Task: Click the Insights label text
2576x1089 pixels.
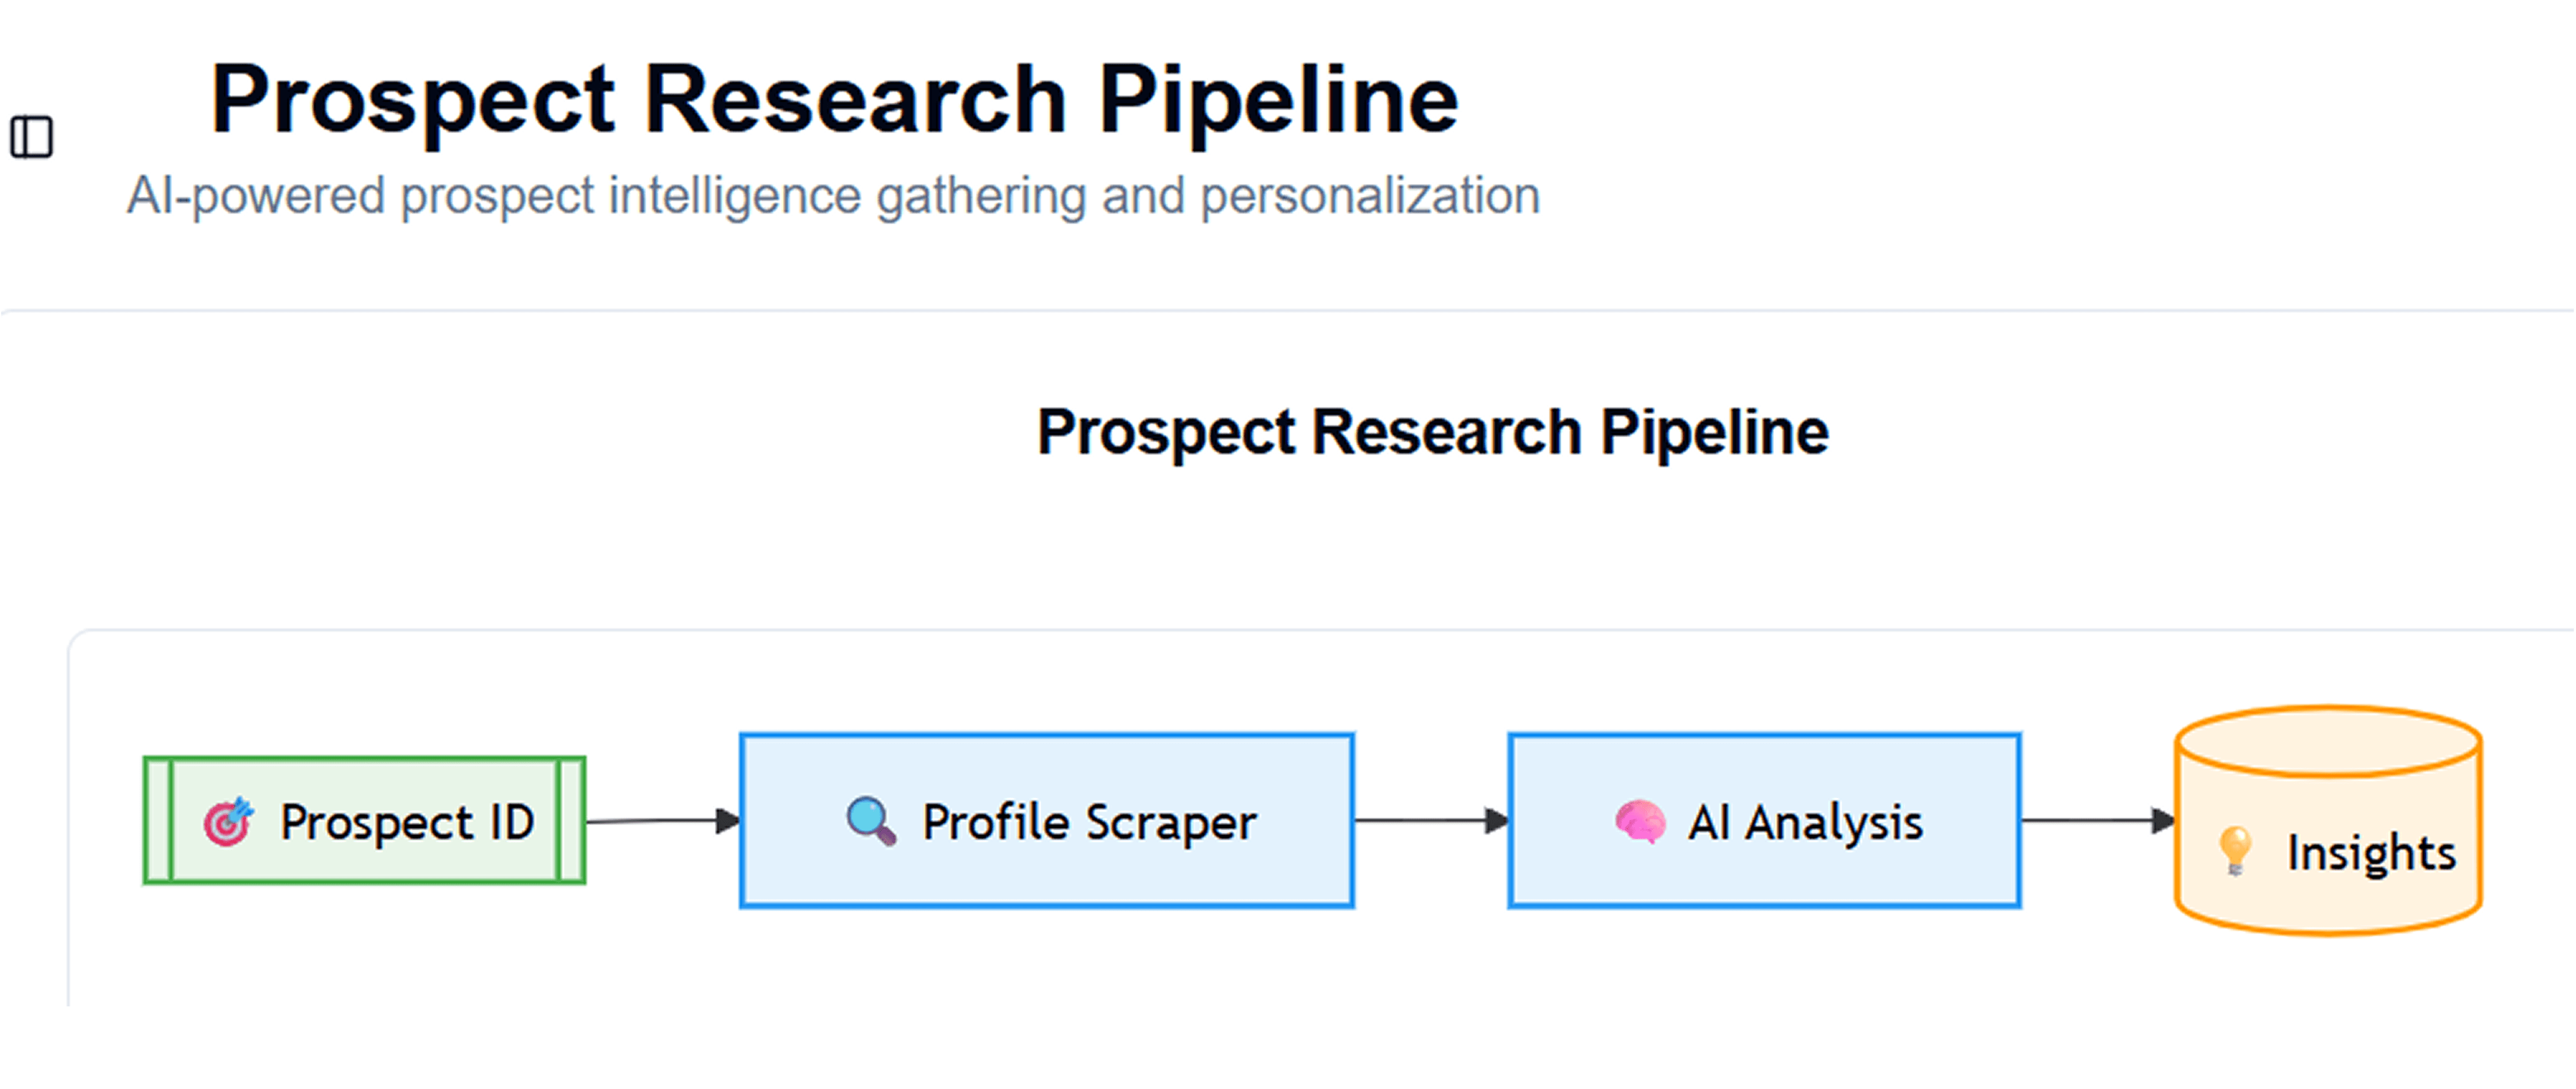Action: click(2372, 853)
